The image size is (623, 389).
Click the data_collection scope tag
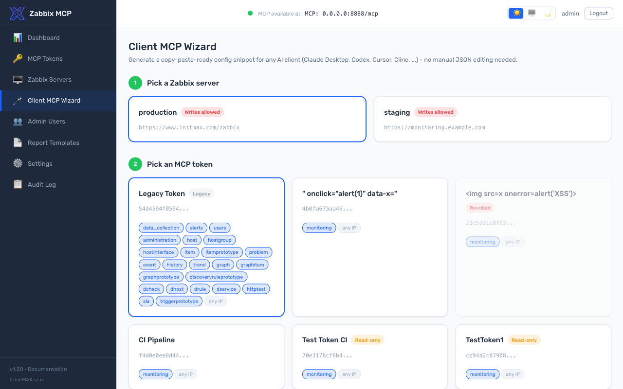coord(162,228)
